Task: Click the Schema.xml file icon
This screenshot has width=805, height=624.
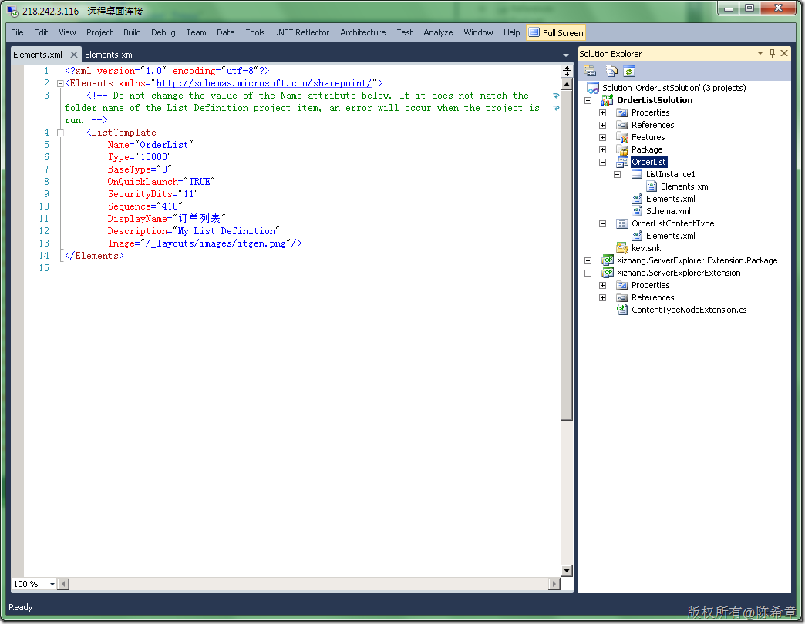Action: [637, 211]
